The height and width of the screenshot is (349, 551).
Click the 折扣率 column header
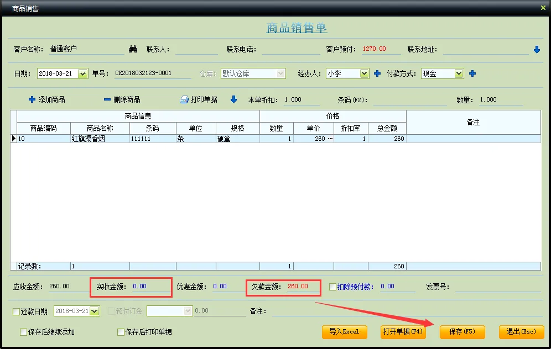click(351, 128)
